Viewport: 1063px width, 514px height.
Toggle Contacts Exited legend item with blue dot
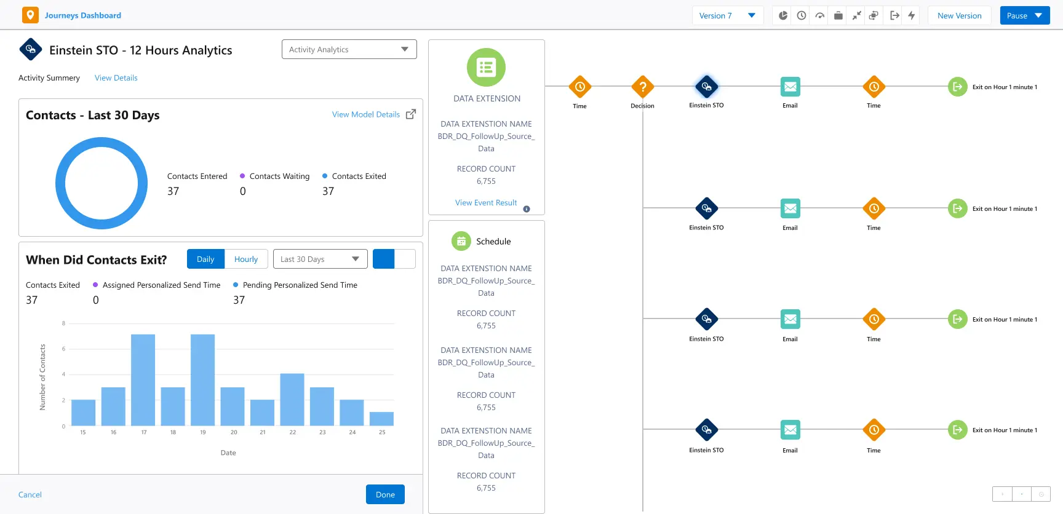pos(354,176)
